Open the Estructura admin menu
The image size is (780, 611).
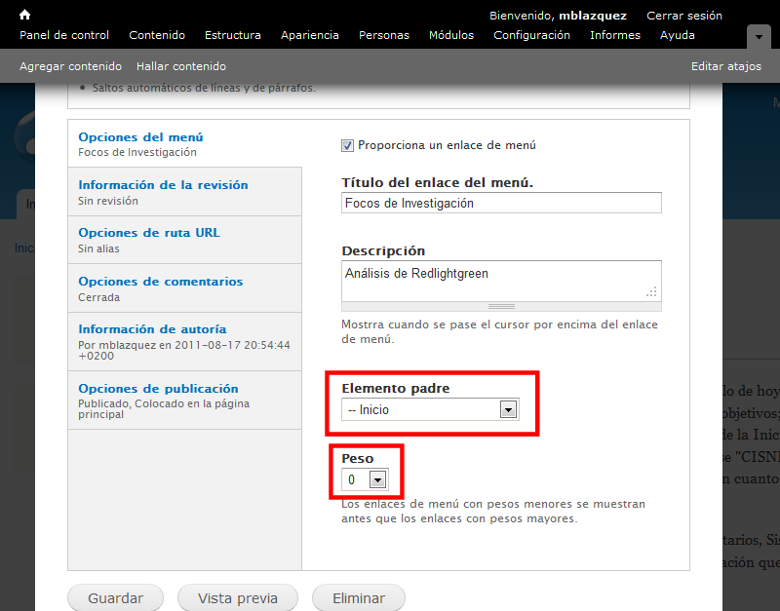pos(232,35)
